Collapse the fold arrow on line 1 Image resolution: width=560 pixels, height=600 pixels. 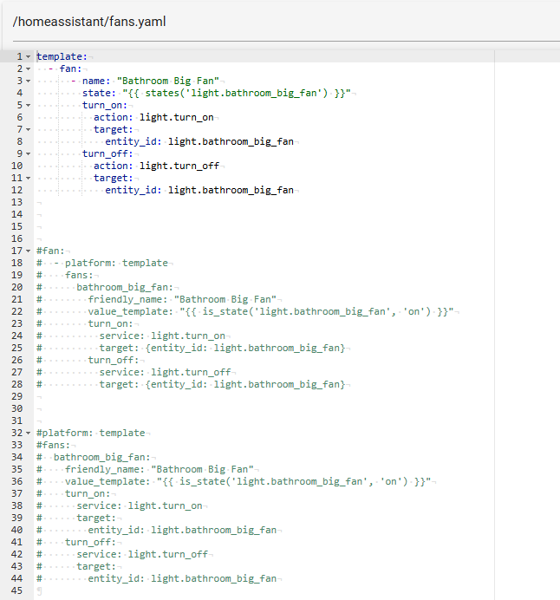29,56
